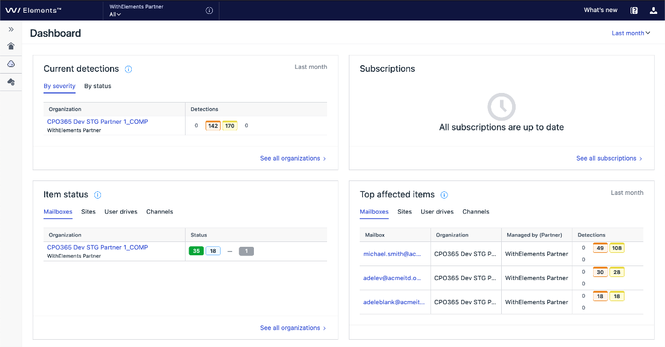665x347 pixels.
Task: Open CPO365 organization link in Item status
Action: [97, 247]
